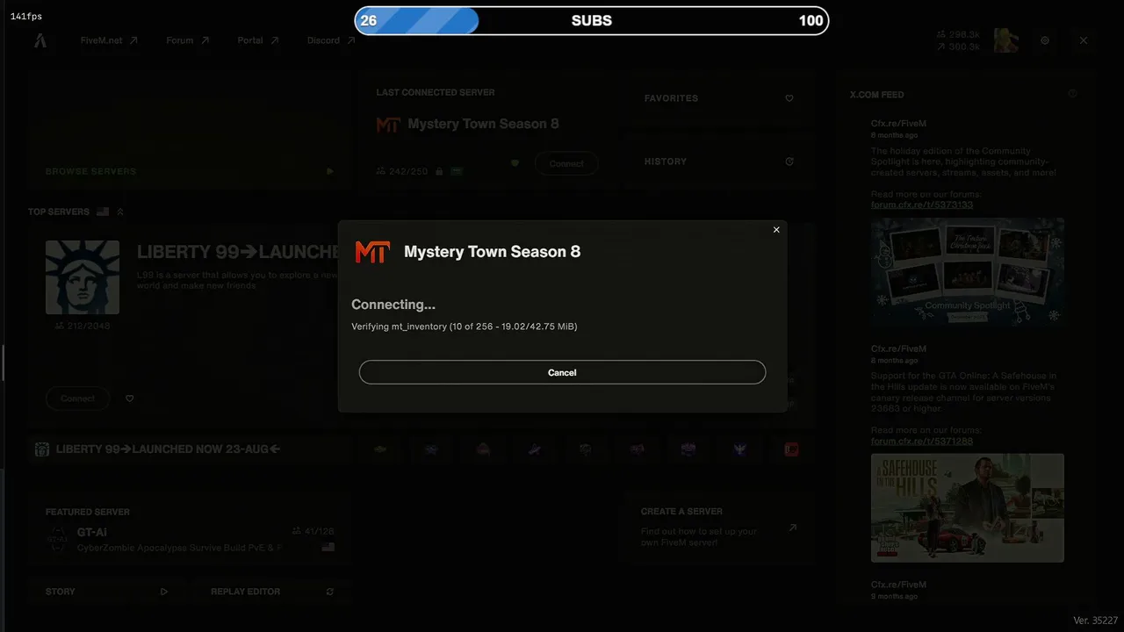Screen dimensions: 1124x632
Task: Click the History clock icon
Action: click(x=789, y=162)
